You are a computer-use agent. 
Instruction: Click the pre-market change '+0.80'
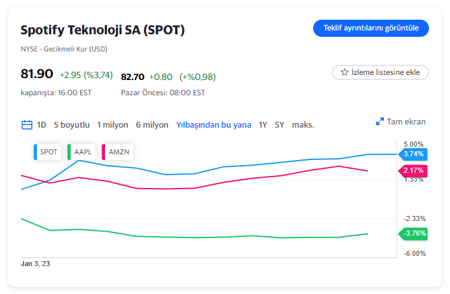160,77
